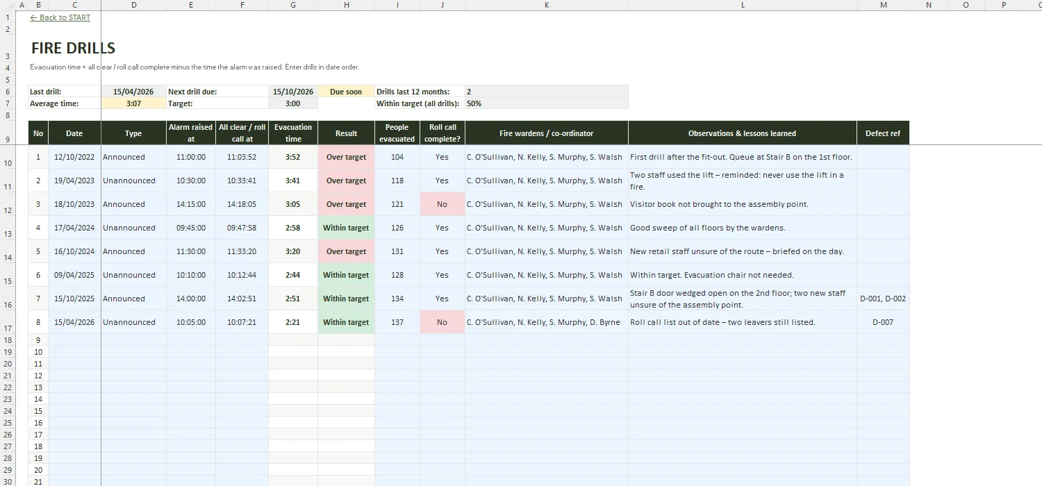Screen dimensions: 1042x486
Task: Click the Average time value 3:07
Action: click(x=133, y=103)
